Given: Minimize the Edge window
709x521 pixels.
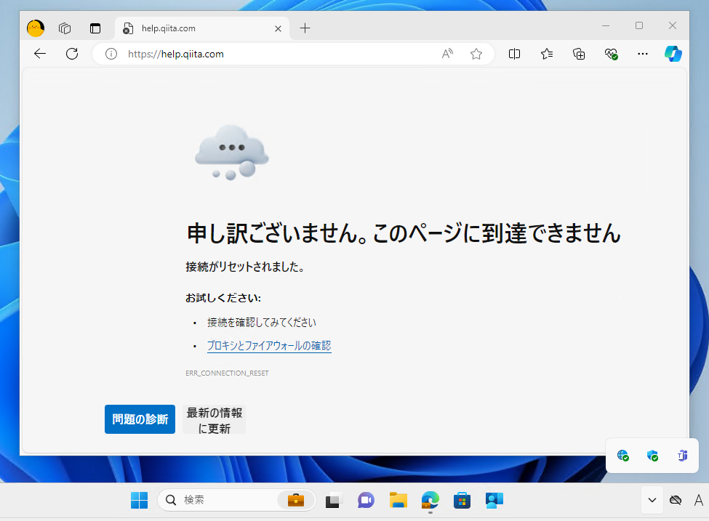Looking at the screenshot, I should pos(606,25).
